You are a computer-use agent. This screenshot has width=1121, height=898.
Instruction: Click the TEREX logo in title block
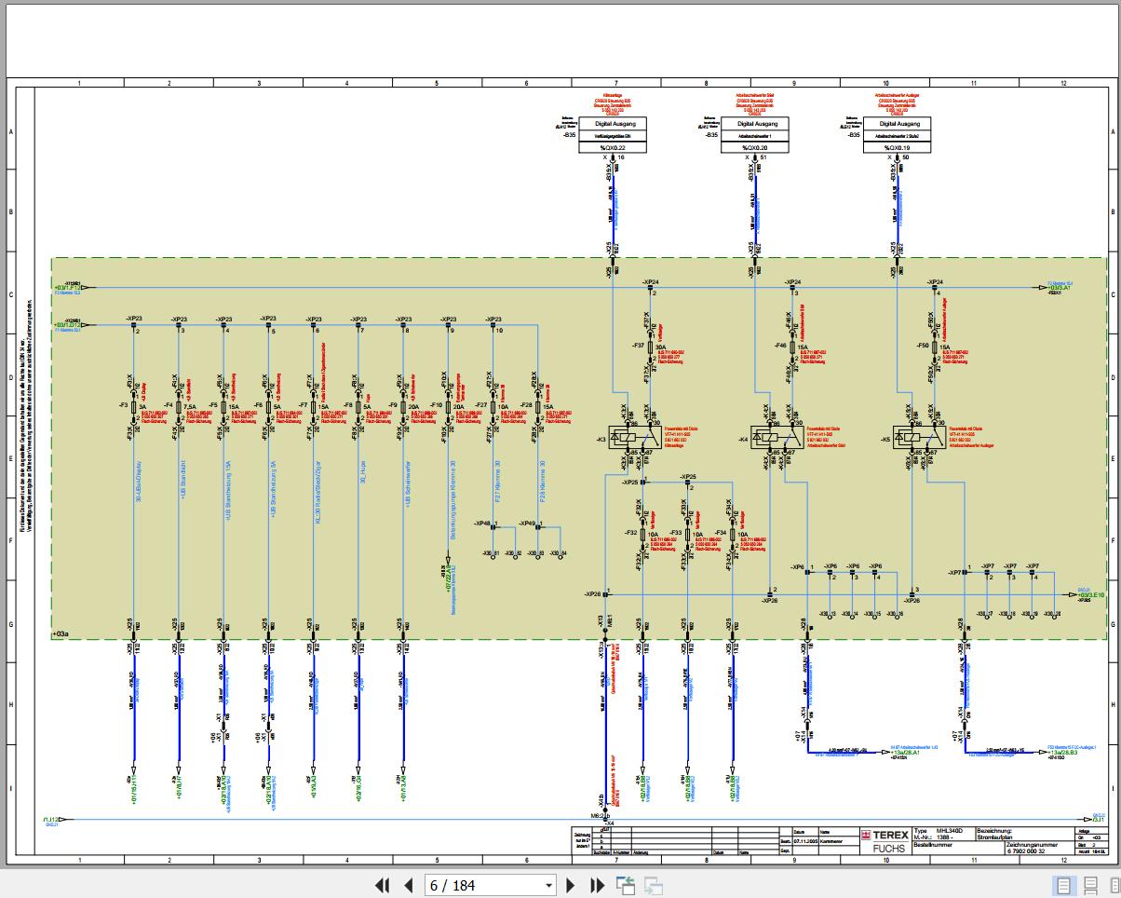coord(884,836)
